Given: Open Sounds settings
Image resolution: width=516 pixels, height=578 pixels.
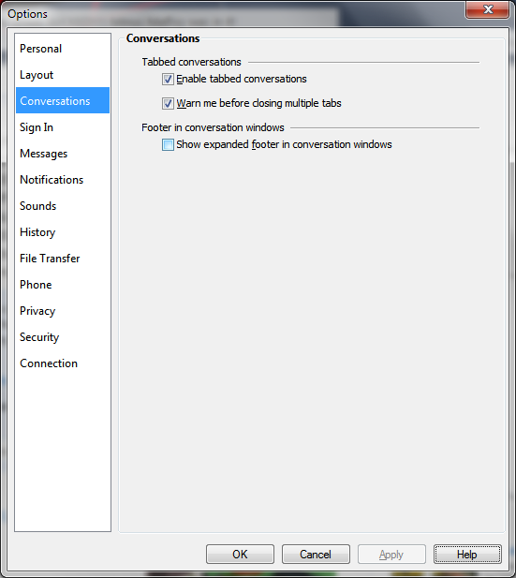Looking at the screenshot, I should click(63, 206).
